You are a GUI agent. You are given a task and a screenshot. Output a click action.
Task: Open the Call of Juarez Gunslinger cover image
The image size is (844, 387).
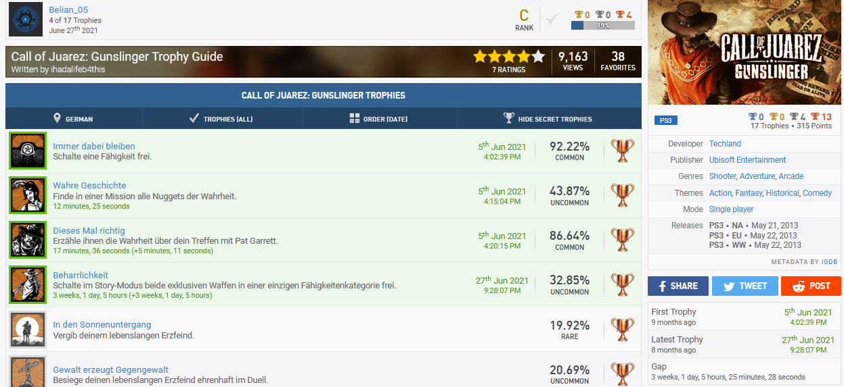pyautogui.click(x=745, y=53)
